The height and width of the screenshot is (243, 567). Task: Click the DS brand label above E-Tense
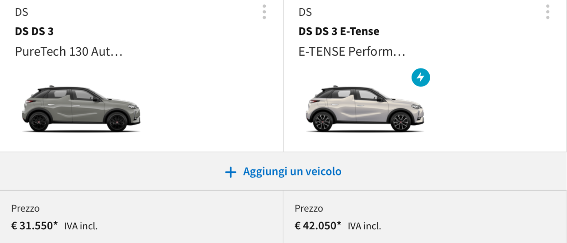pyautogui.click(x=305, y=12)
